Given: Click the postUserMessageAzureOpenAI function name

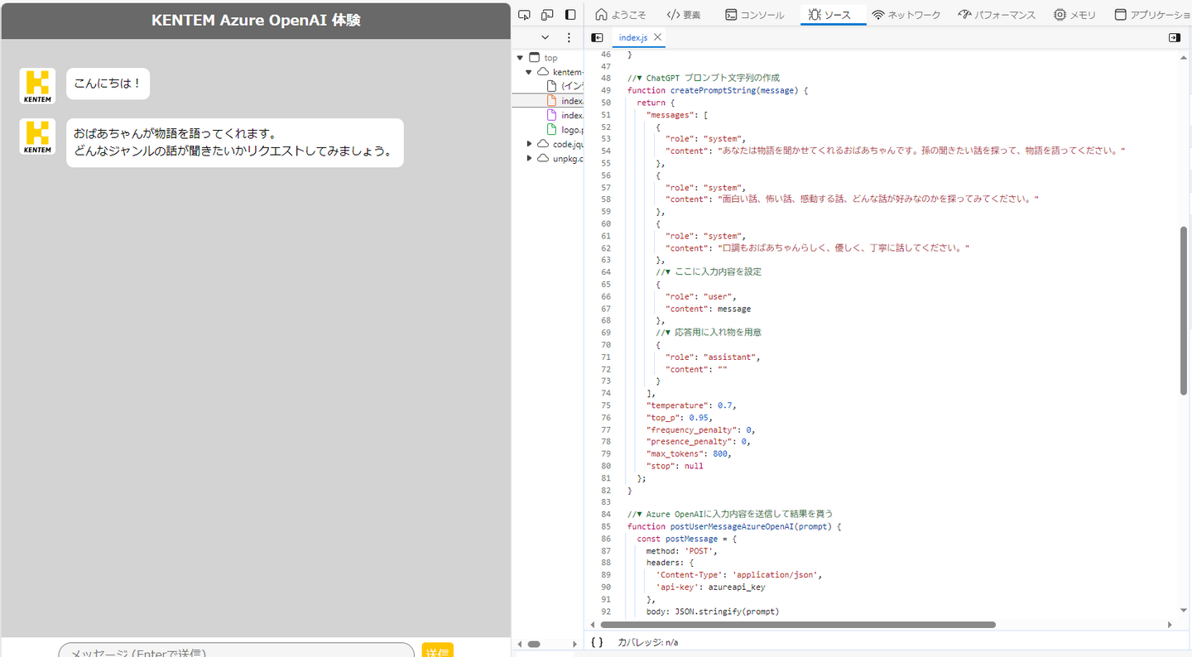Looking at the screenshot, I should pos(731,526).
